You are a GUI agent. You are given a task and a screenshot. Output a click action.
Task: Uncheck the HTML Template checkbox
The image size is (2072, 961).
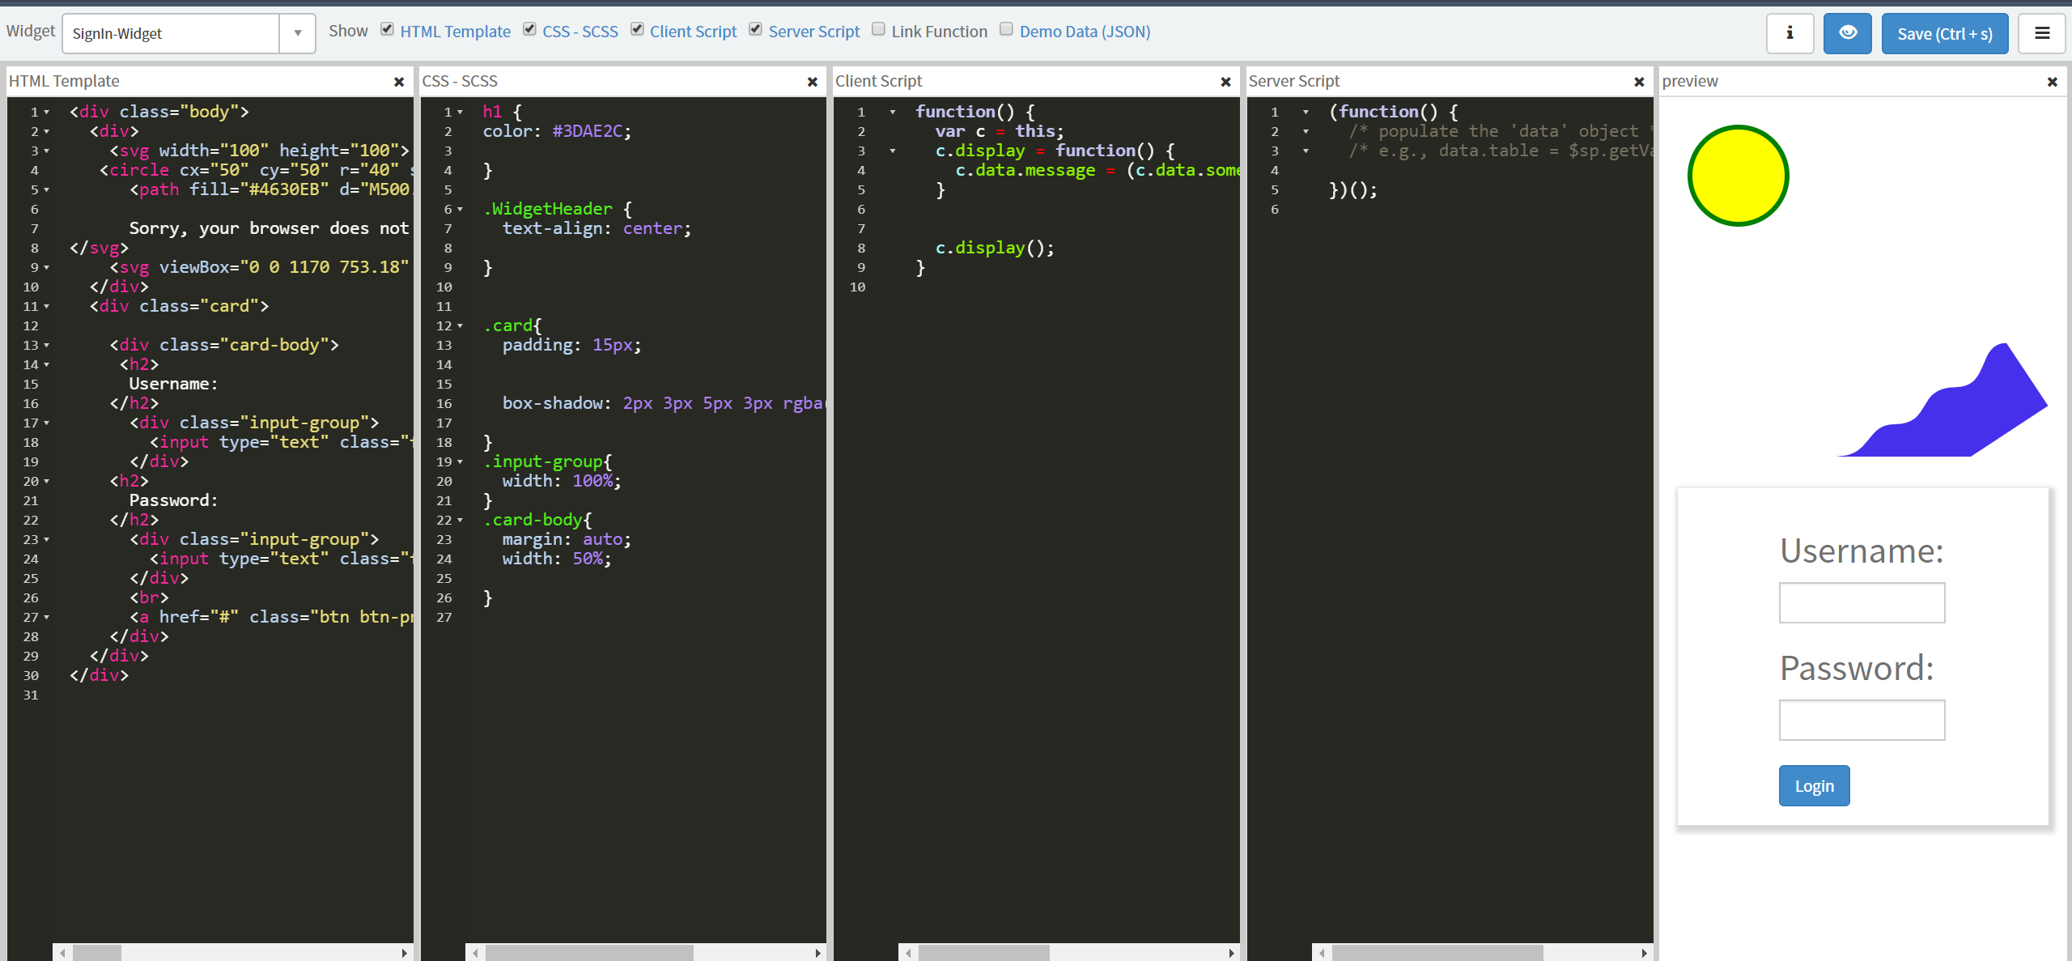pyautogui.click(x=387, y=29)
